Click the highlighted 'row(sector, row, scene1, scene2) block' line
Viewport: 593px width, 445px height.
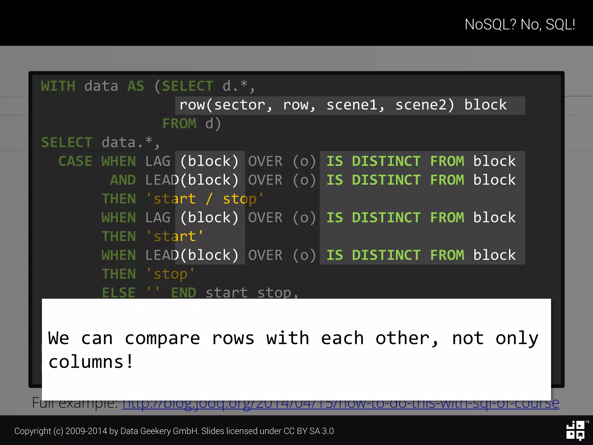pyautogui.click(x=350, y=105)
